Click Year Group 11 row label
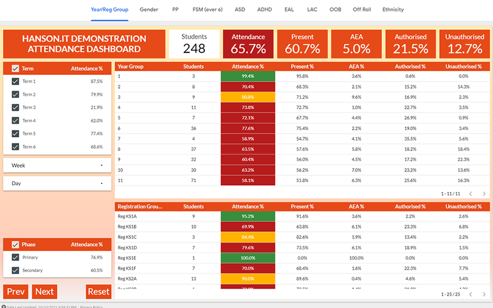Image resolution: width=493 pixels, height=308 pixels. (120, 180)
